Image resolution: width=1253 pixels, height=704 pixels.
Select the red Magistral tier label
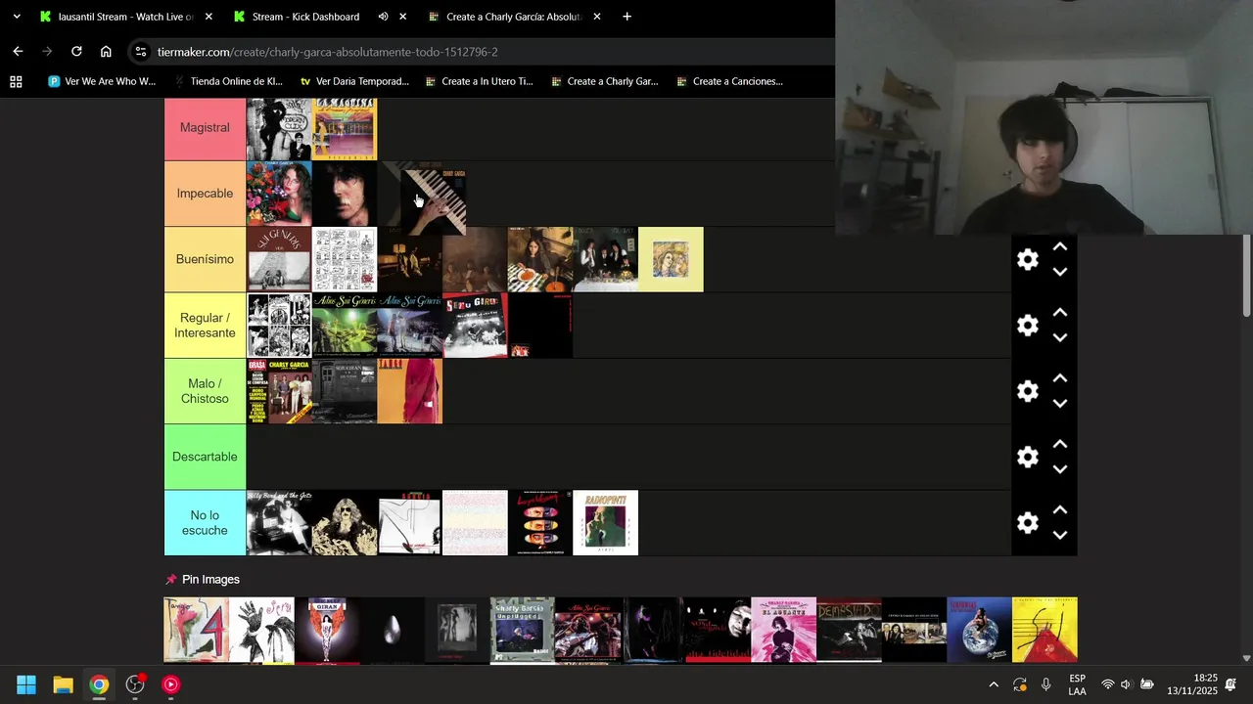tap(205, 128)
